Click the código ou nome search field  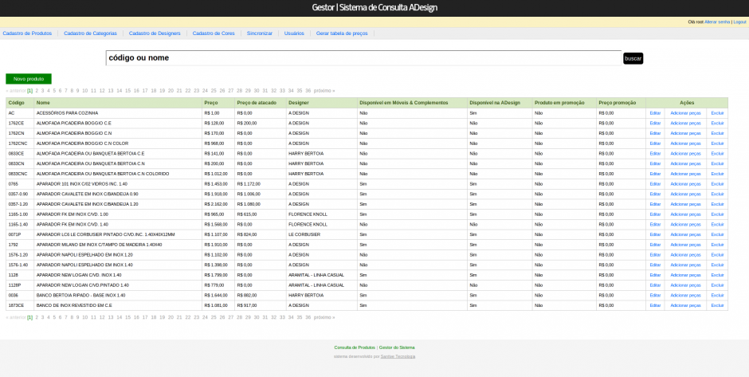point(363,58)
